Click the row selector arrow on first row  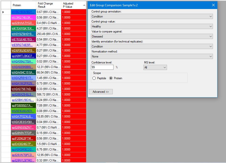pos(3,12)
